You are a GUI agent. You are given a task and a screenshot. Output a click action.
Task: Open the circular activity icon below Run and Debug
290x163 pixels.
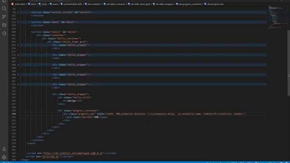[x=4, y=34]
